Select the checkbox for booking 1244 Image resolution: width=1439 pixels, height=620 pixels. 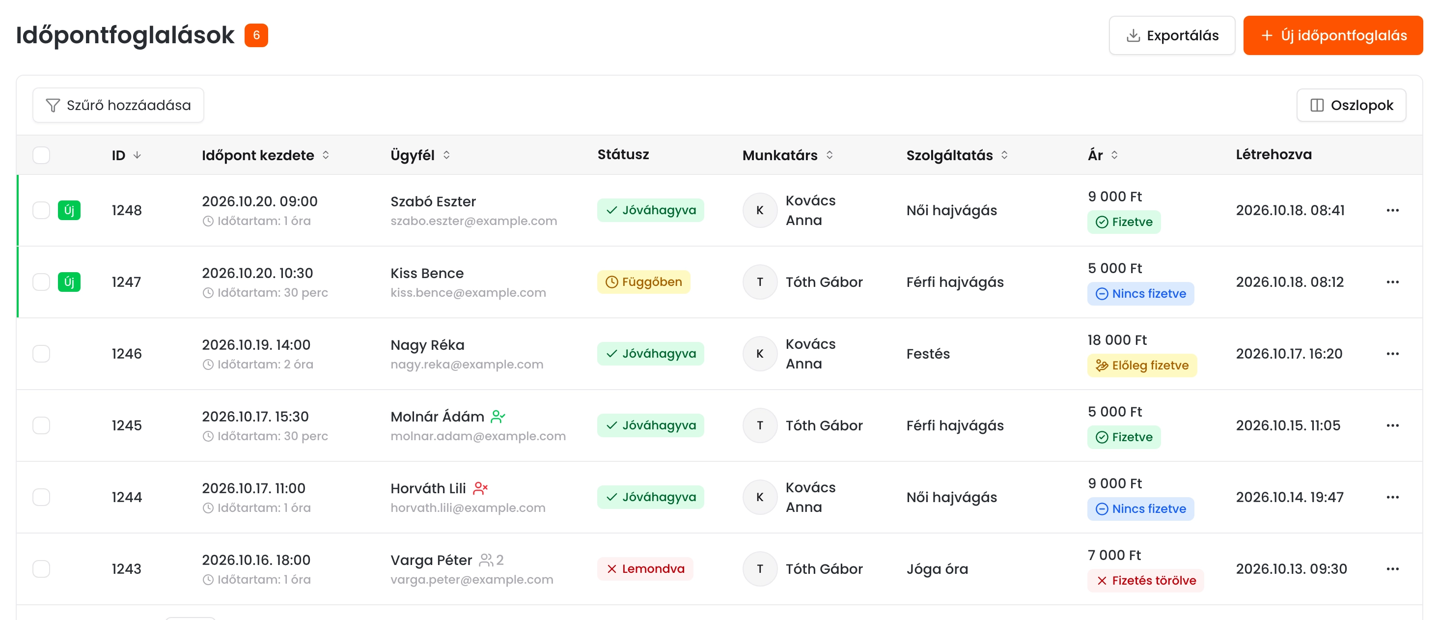point(41,497)
